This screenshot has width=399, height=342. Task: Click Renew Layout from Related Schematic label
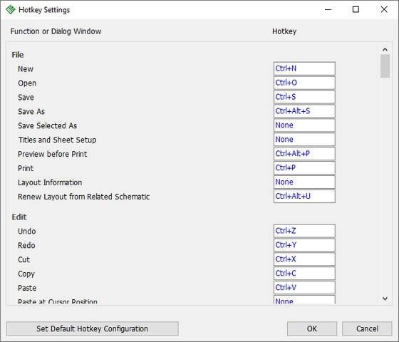click(84, 197)
